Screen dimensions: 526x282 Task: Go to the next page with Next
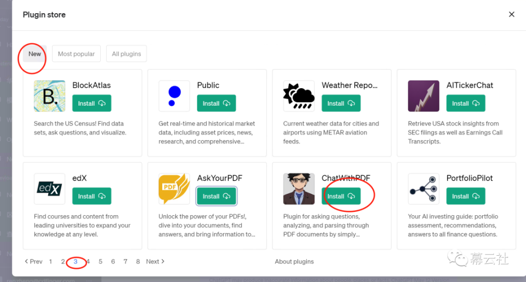pyautogui.click(x=155, y=261)
